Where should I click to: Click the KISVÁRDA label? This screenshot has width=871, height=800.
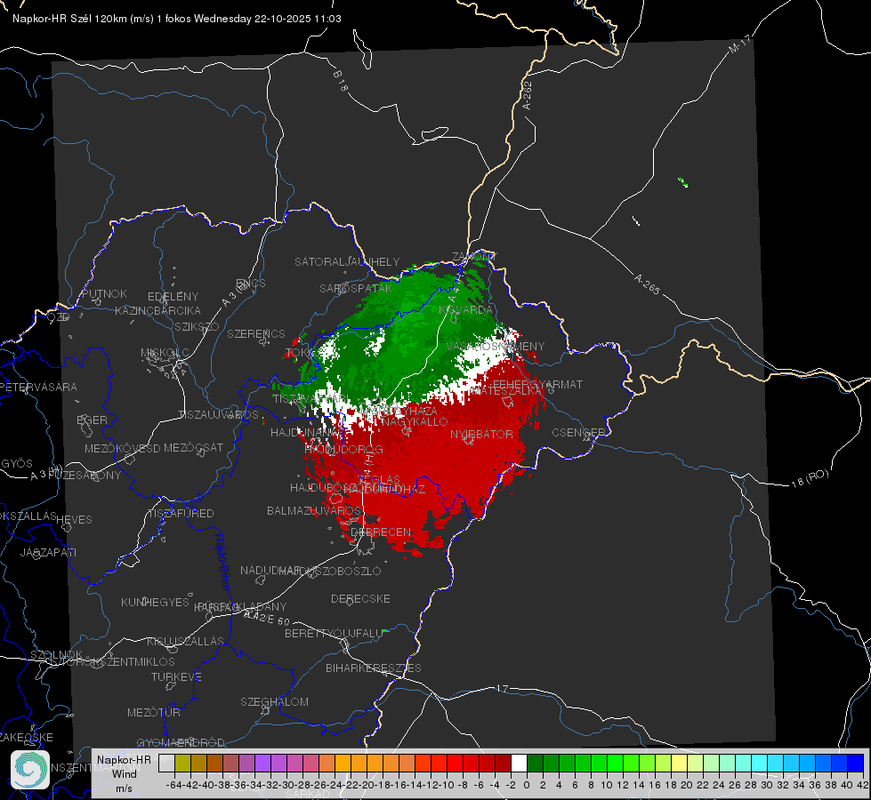465,310
